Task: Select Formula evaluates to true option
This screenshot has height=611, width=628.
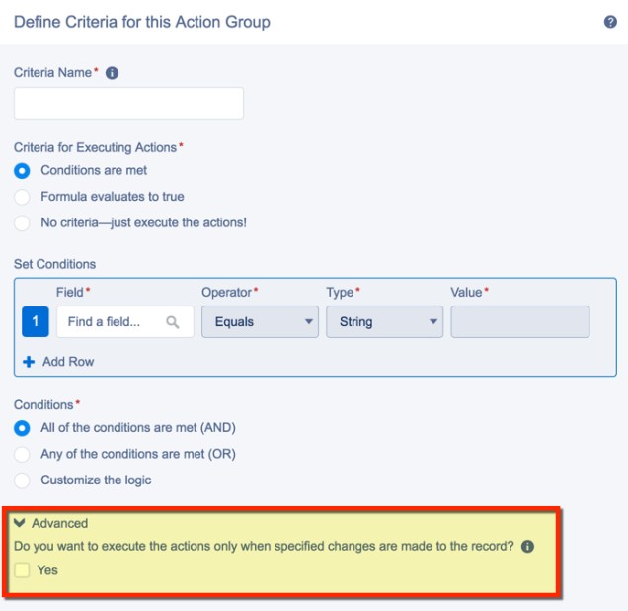Action: click(23, 197)
